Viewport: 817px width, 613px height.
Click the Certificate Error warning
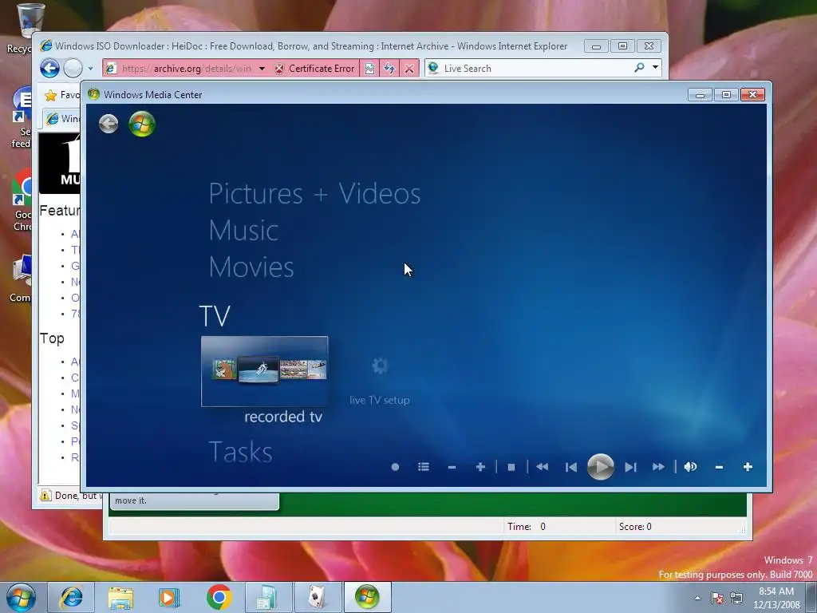coord(314,69)
